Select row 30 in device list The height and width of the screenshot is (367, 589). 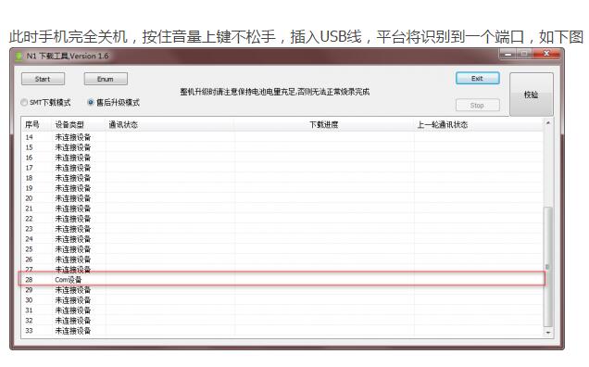pos(282,300)
